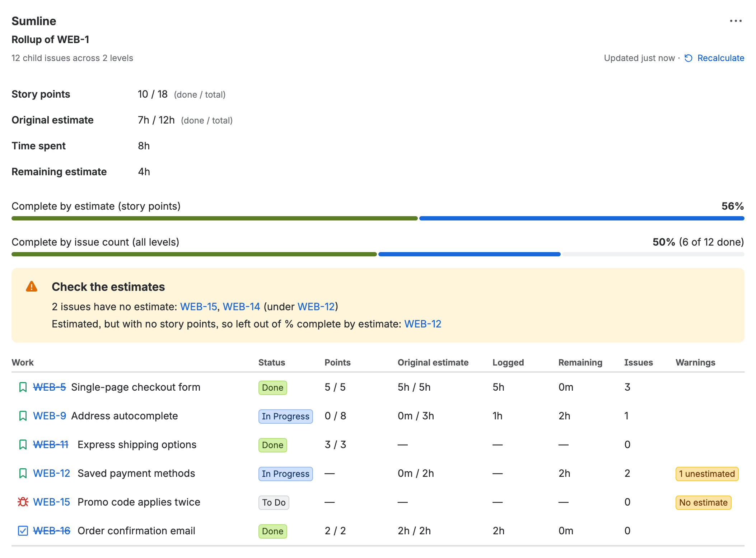756x558 pixels.
Task: Click the 'Sumline' app title
Action: (x=34, y=21)
